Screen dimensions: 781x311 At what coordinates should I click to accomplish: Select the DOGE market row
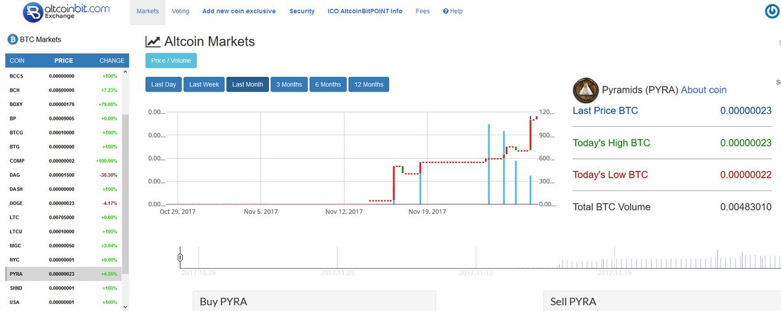coord(63,203)
